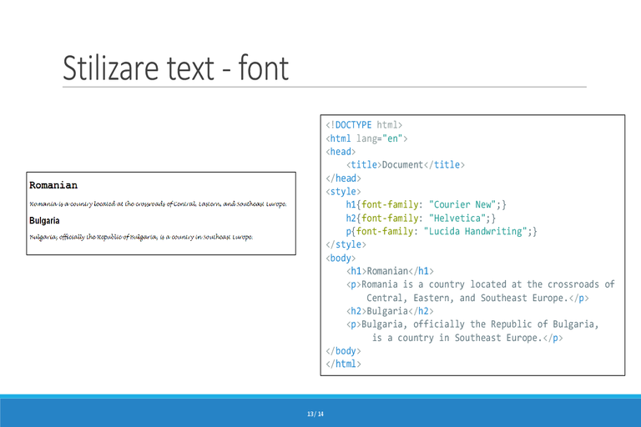641x427 pixels.
Task: Click the h2 Bulgaria code line
Action: click(x=390, y=311)
